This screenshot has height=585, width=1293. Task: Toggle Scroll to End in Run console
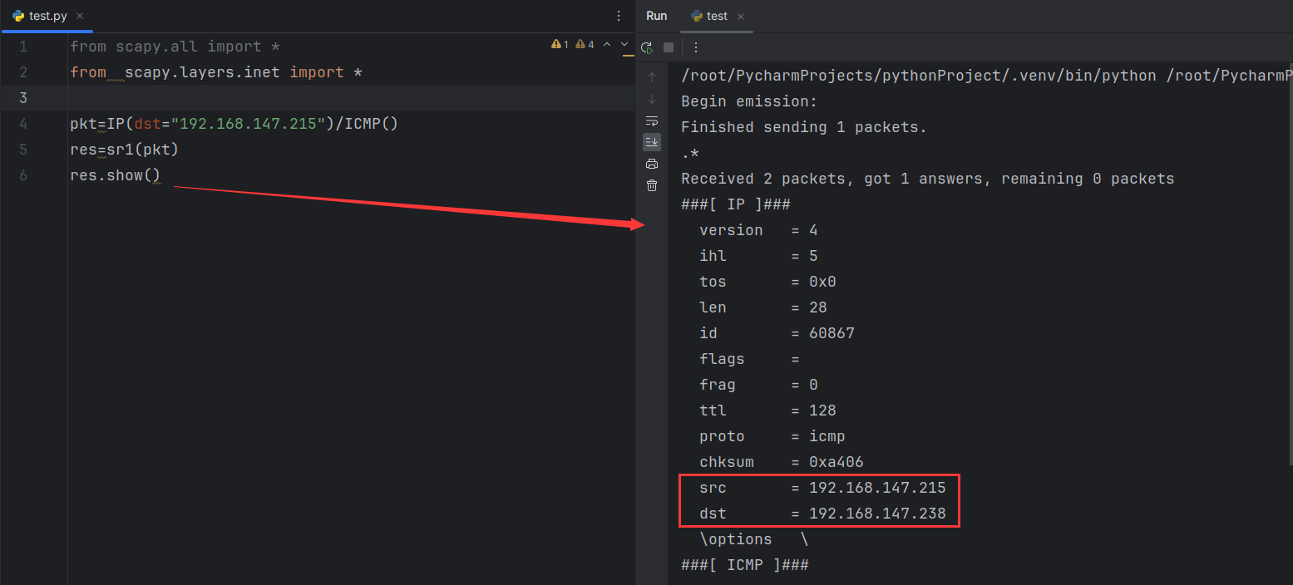click(652, 142)
